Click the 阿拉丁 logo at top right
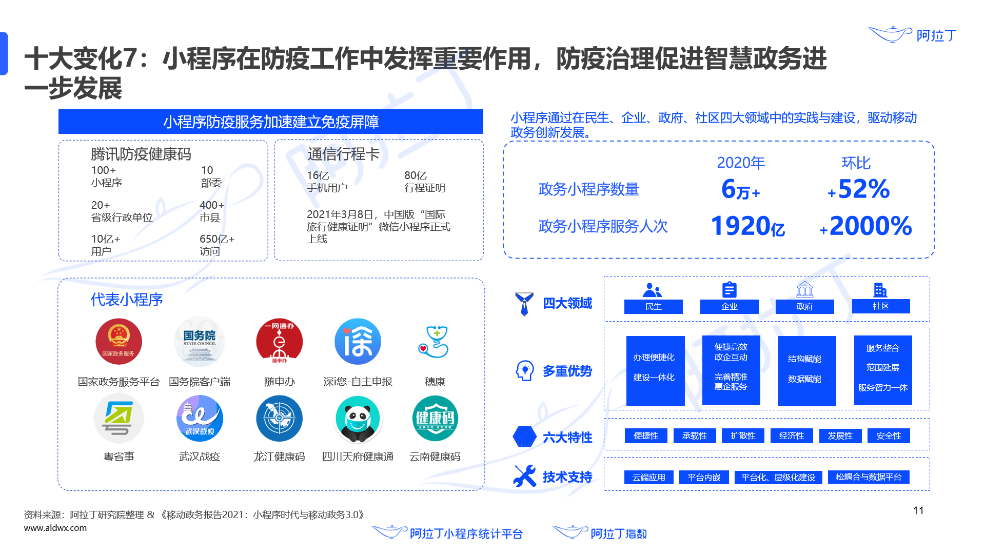 coord(912,35)
